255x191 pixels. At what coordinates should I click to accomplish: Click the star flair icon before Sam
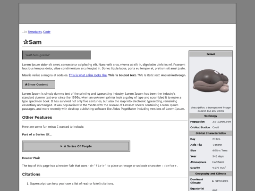tap(25, 42)
